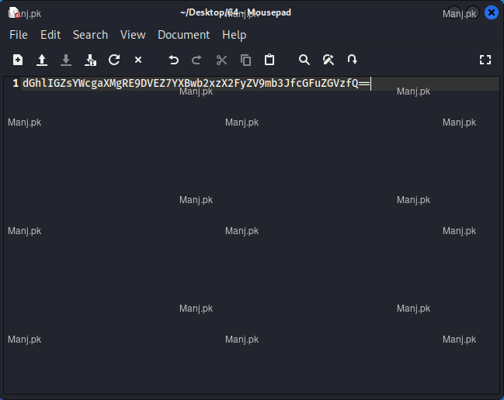Click the Redo arrow icon
This screenshot has height=400, width=504.
click(197, 60)
